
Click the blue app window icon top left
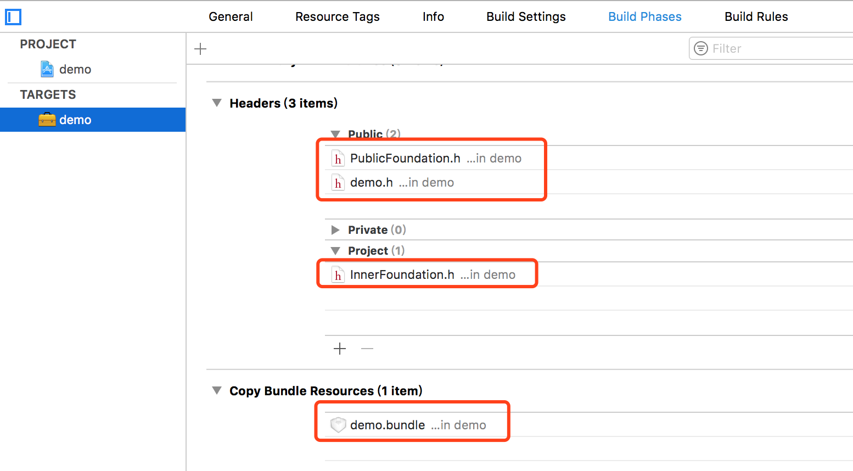point(13,17)
